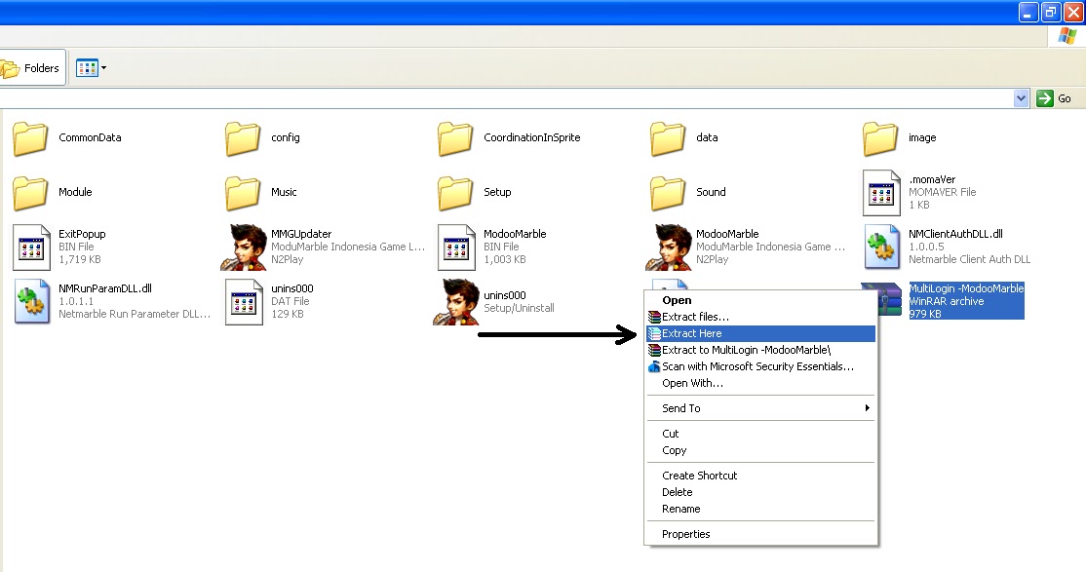
Task: Select the .momaVer file icon
Action: (881, 193)
